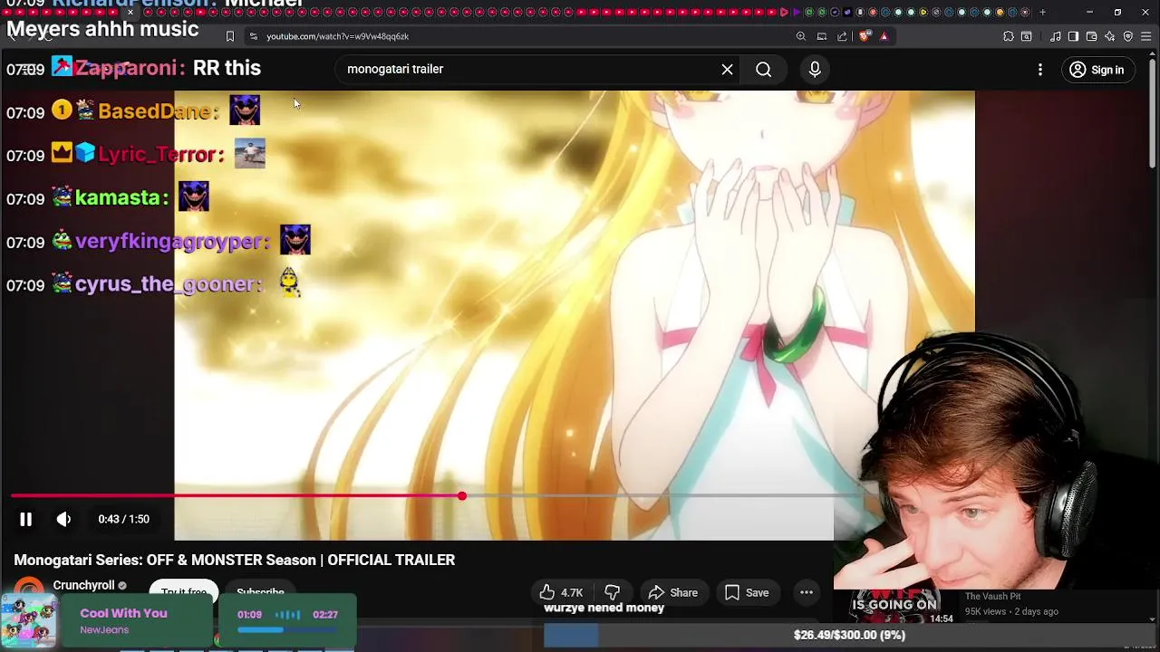Bookmark this page with the bookmark icon
The height and width of the screenshot is (652, 1160).
[230, 36]
